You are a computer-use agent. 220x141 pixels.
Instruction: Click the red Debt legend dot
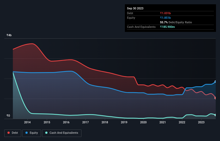(9, 133)
